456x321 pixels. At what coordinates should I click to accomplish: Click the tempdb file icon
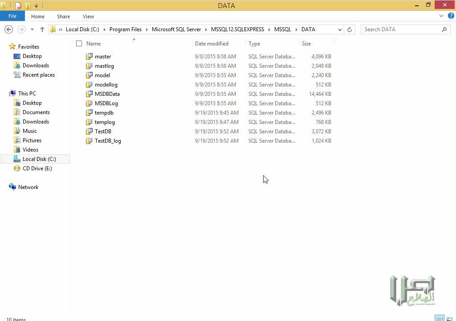(89, 112)
